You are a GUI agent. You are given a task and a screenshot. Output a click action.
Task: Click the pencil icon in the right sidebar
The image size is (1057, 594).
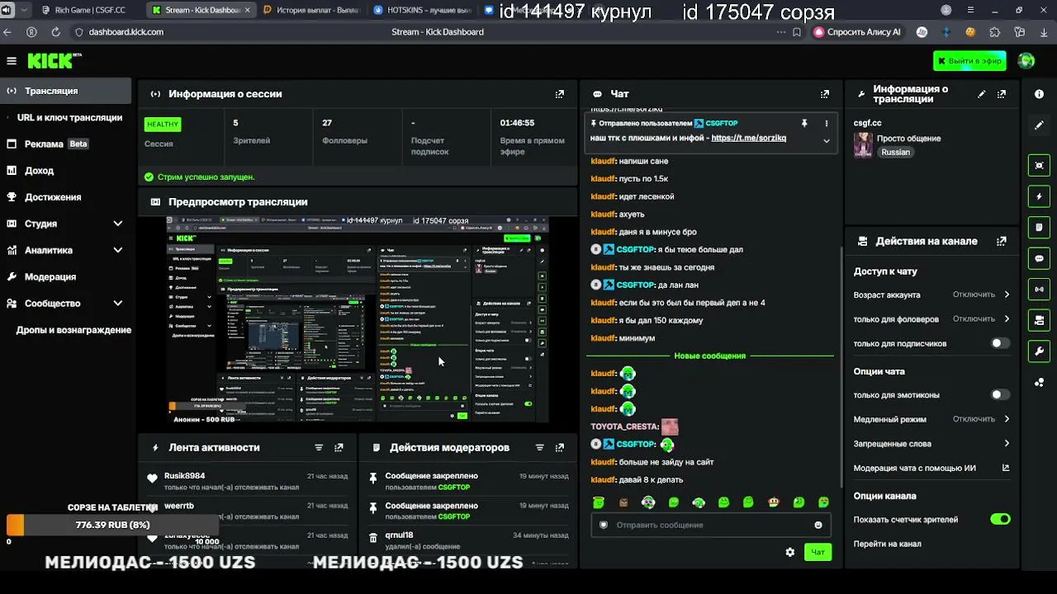(1039, 125)
